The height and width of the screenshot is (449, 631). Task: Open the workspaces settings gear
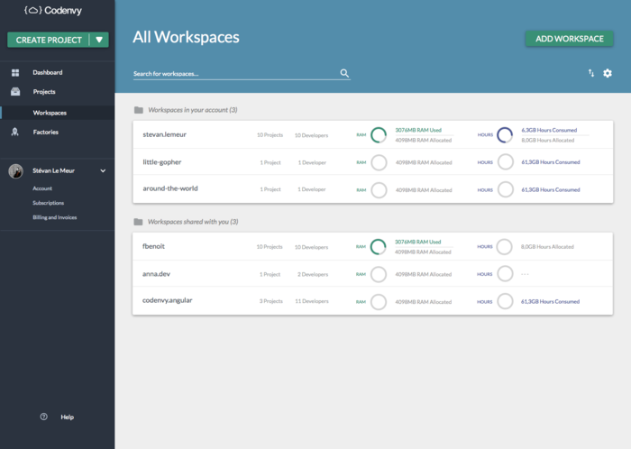pyautogui.click(x=608, y=73)
